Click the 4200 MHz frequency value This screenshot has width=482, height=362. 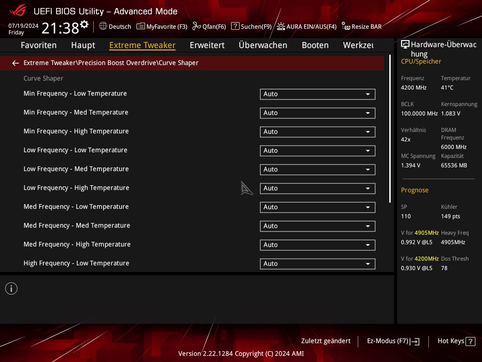(414, 88)
